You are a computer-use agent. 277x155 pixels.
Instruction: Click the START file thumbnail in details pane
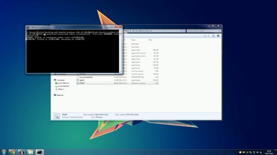[x=57, y=116]
